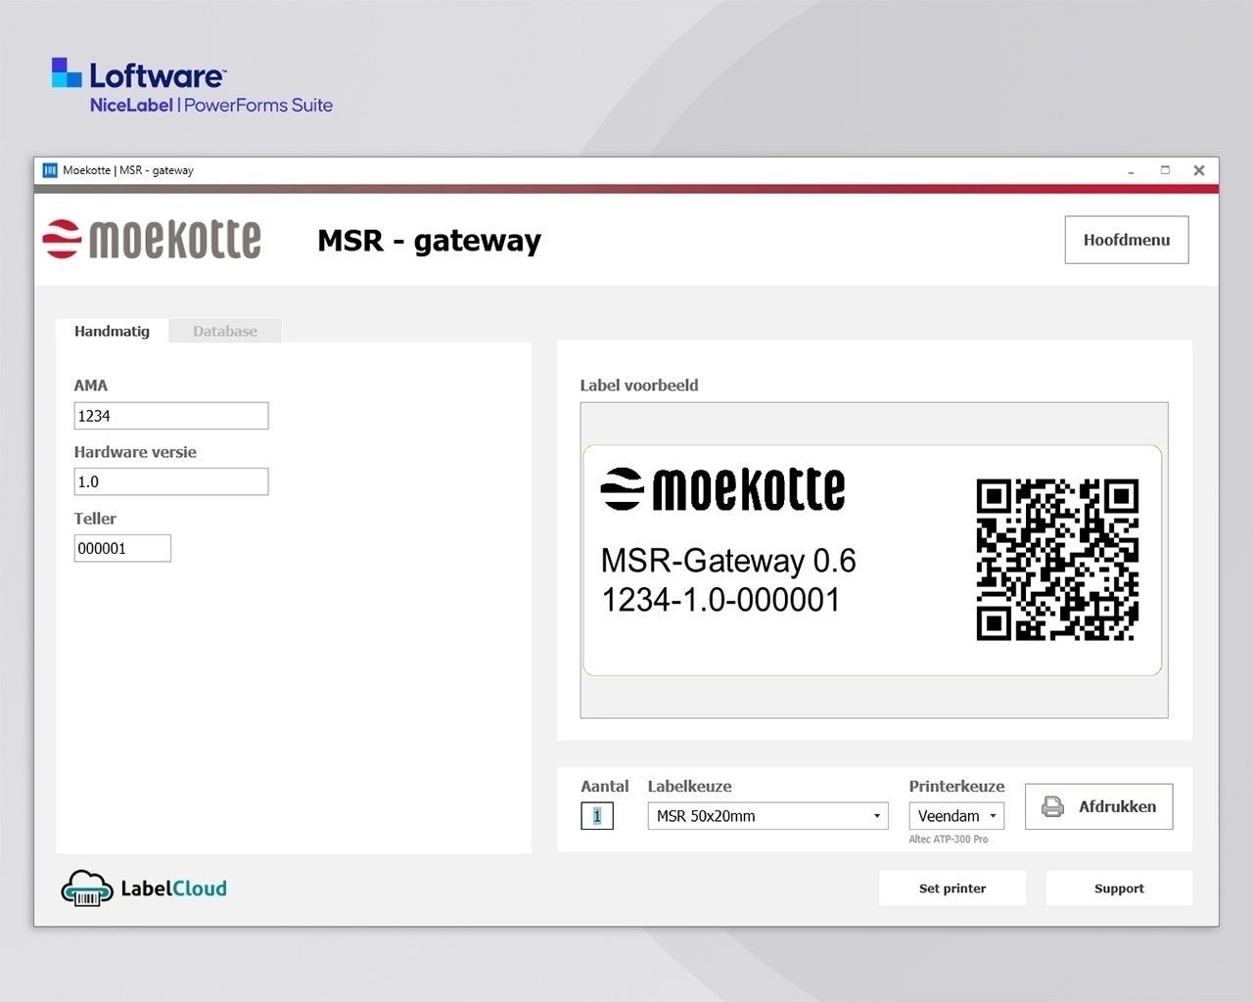
Task: Switch to the Database tab
Action: click(225, 331)
